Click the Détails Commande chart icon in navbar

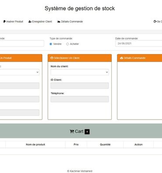pos(59,21)
